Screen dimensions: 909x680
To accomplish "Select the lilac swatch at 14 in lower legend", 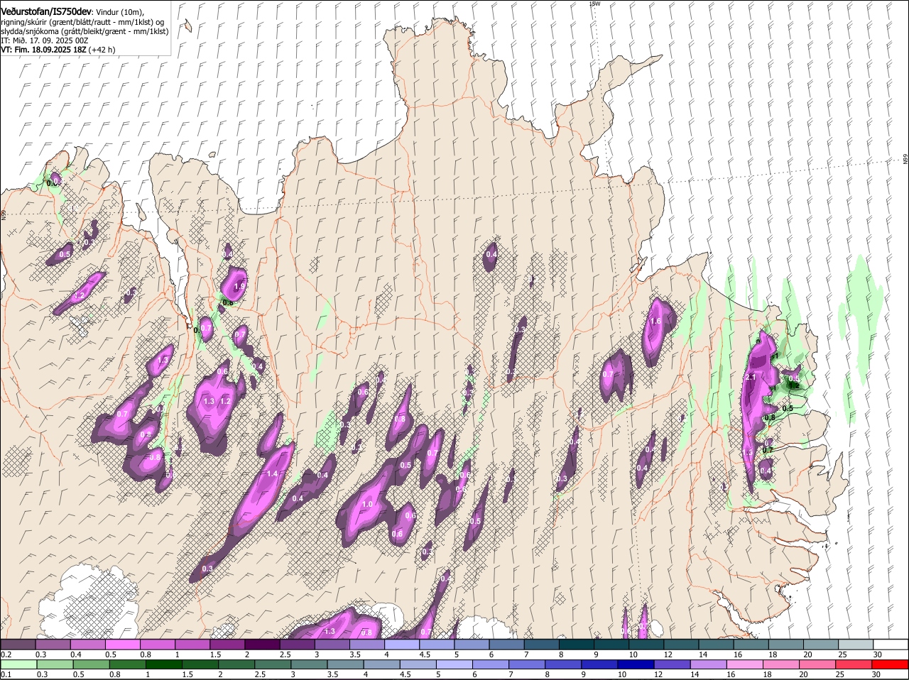I will tap(708, 665).
